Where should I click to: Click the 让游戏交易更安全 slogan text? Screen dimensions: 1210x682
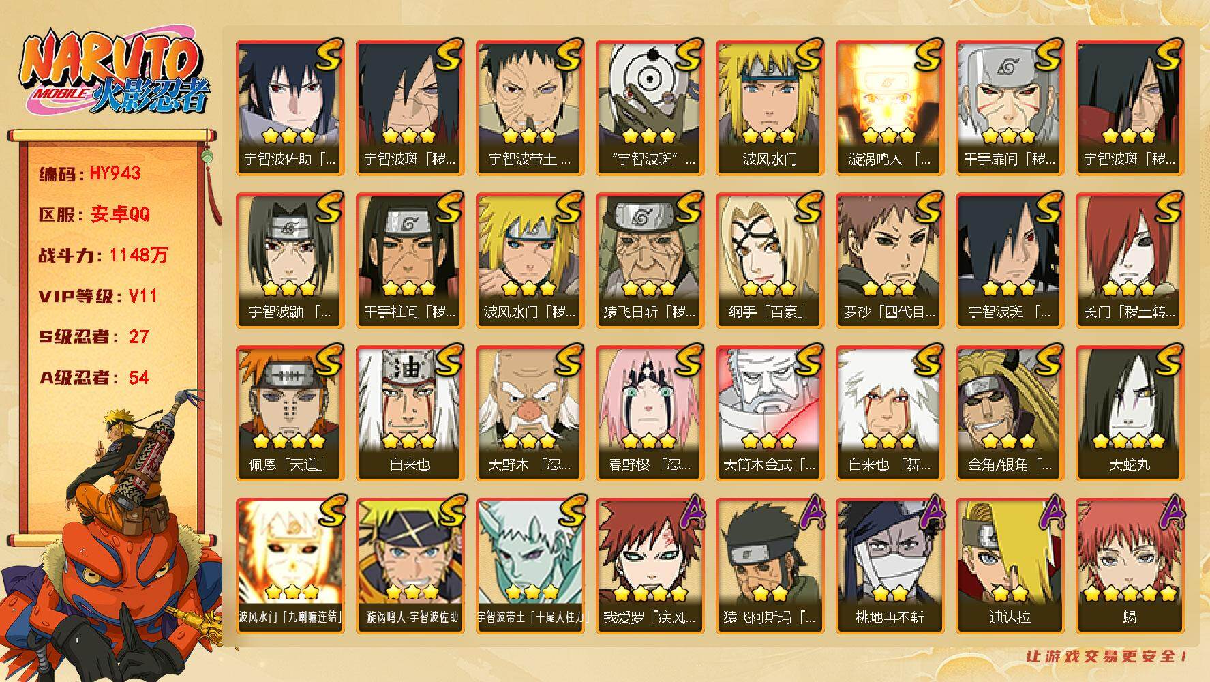(x=1107, y=656)
